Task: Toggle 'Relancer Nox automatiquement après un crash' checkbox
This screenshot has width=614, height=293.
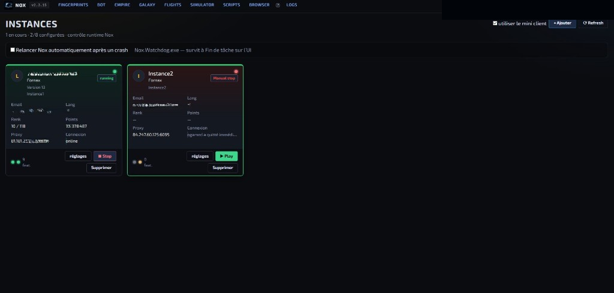Action: [13, 50]
